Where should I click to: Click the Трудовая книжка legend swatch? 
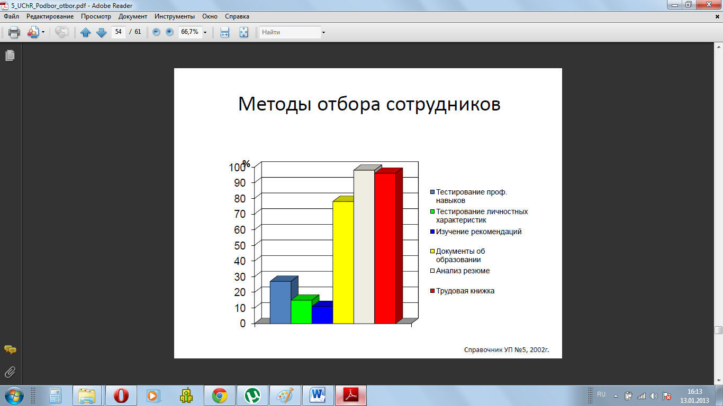tap(432, 291)
